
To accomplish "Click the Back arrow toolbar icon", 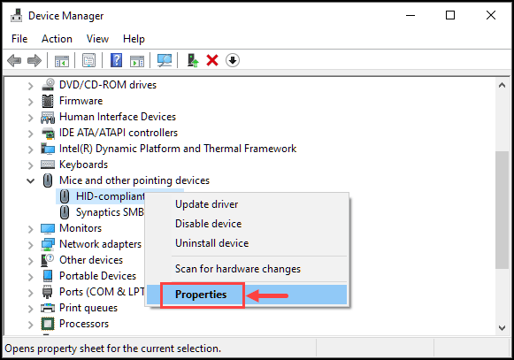I will (14, 61).
